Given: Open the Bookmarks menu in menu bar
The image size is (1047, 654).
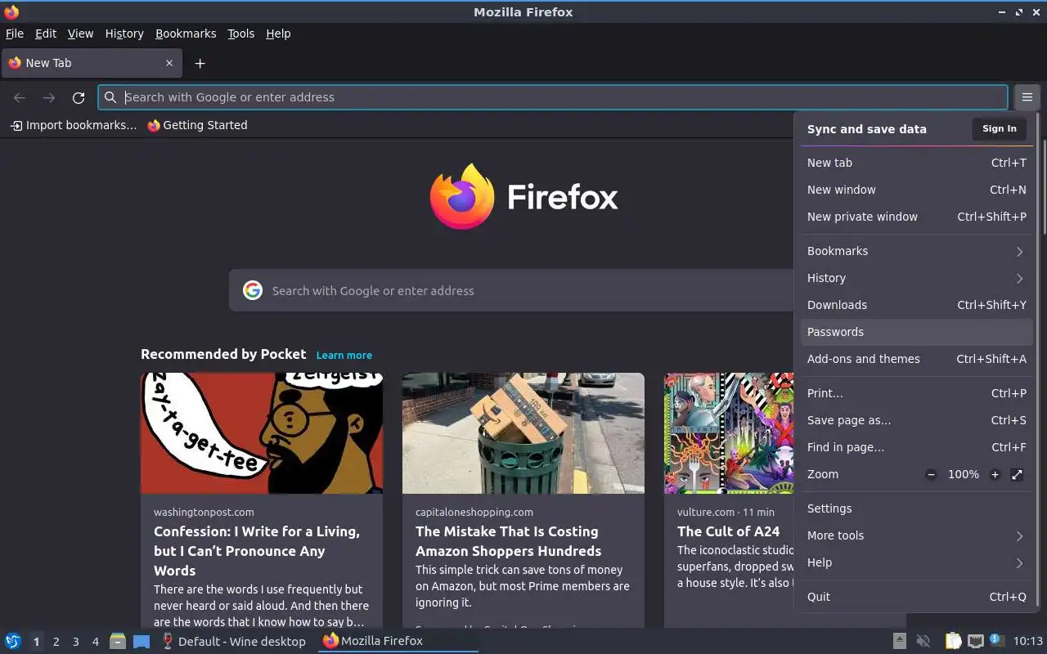Looking at the screenshot, I should [x=186, y=34].
